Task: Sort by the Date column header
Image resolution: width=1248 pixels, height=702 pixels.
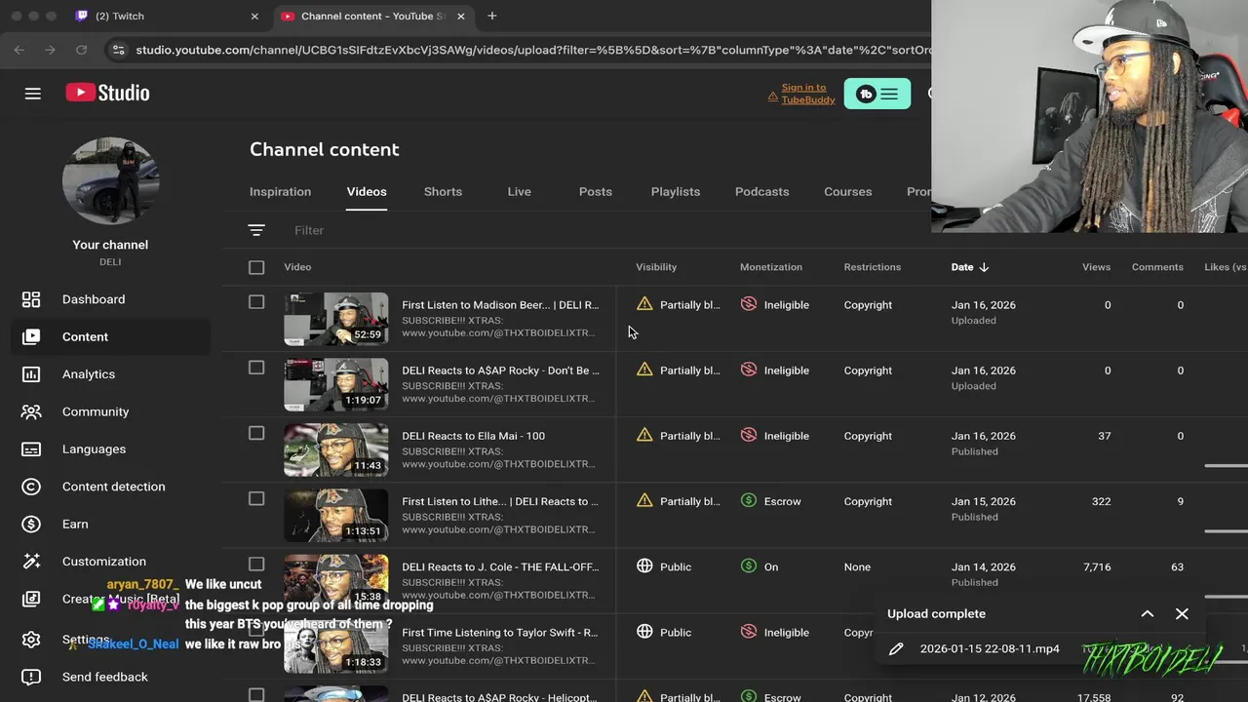Action: (970, 267)
